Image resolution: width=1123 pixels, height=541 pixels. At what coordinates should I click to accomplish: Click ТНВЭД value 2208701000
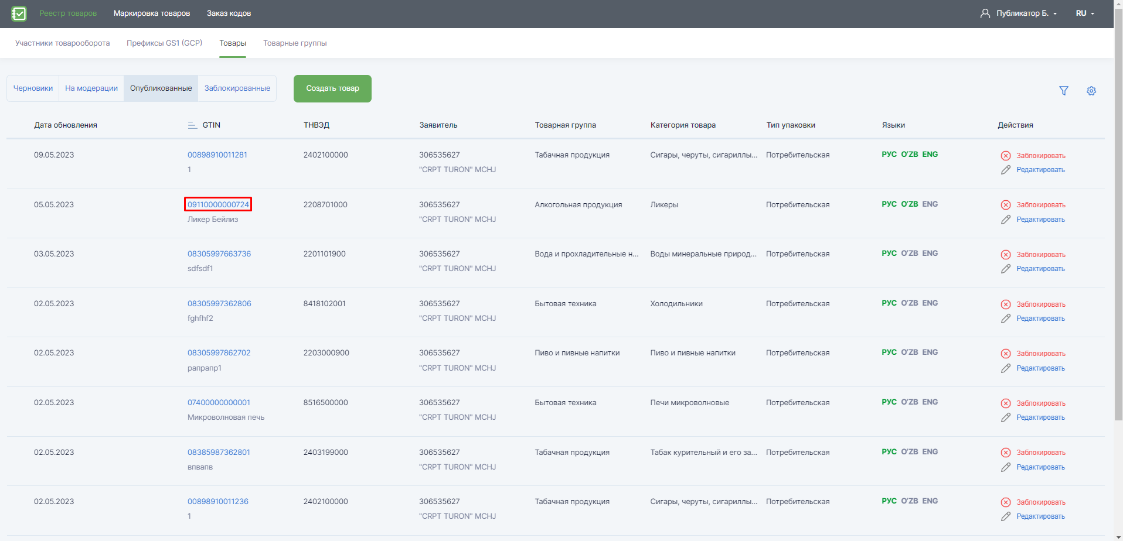tap(325, 205)
